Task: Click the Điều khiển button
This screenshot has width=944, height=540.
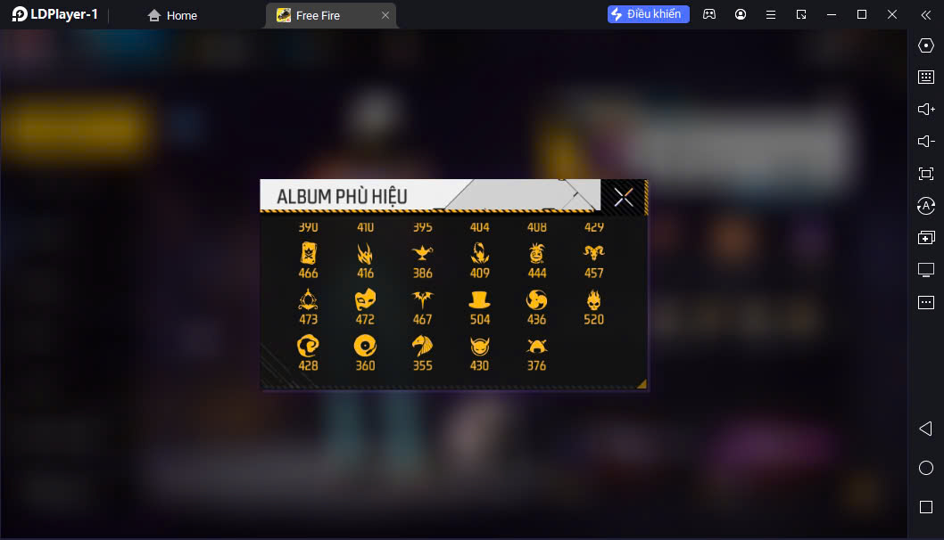Action: [x=648, y=14]
